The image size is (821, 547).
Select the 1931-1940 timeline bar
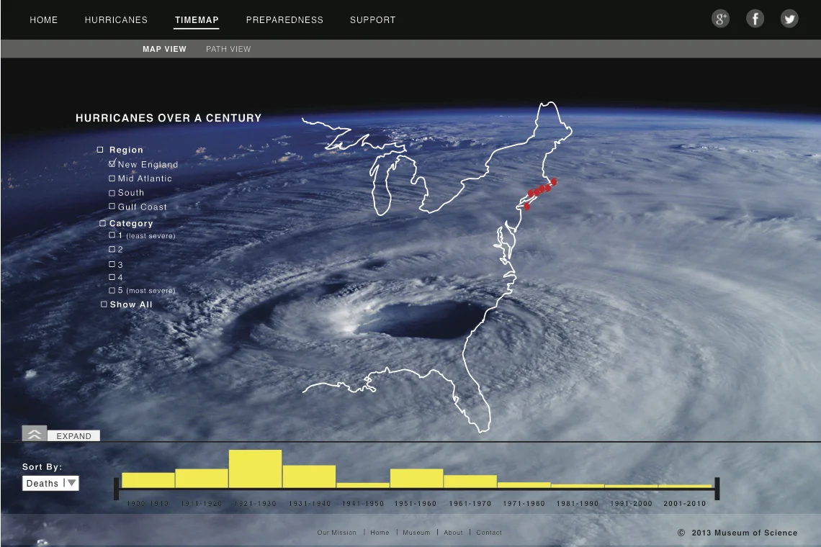tap(310, 476)
